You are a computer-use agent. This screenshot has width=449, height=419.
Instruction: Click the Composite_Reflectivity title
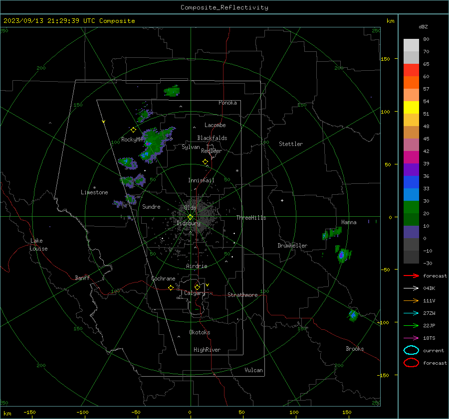[x=224, y=7]
